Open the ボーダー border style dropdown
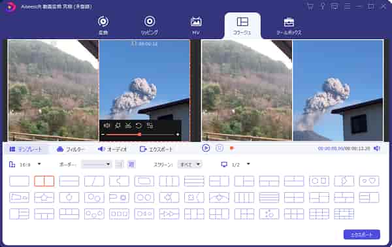The image size is (392, 247). (97, 165)
